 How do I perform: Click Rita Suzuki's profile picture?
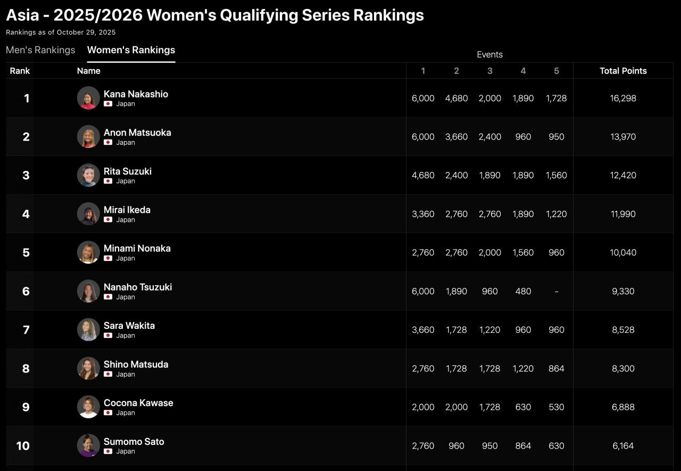pyautogui.click(x=88, y=175)
